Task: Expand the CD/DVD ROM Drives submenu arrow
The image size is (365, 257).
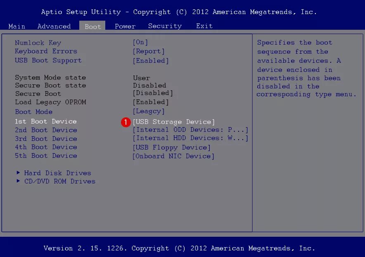Action: 18,181
